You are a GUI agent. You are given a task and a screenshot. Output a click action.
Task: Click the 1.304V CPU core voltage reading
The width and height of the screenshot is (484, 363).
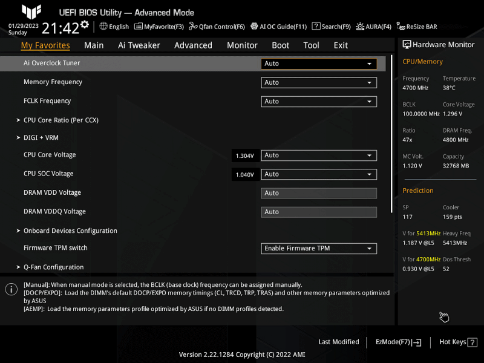[245, 156]
